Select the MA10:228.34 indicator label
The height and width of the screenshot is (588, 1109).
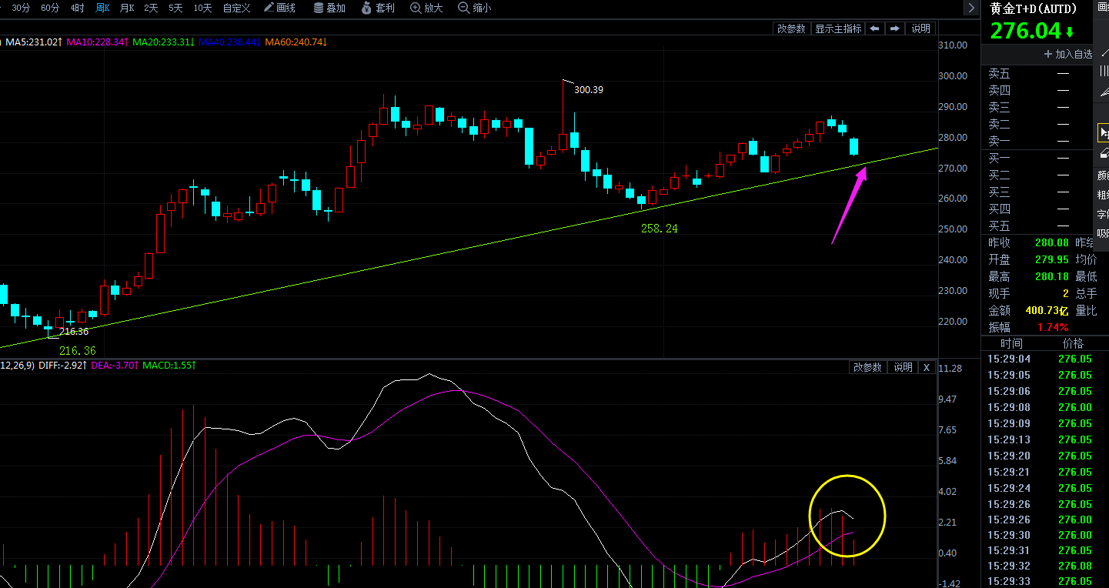97,42
